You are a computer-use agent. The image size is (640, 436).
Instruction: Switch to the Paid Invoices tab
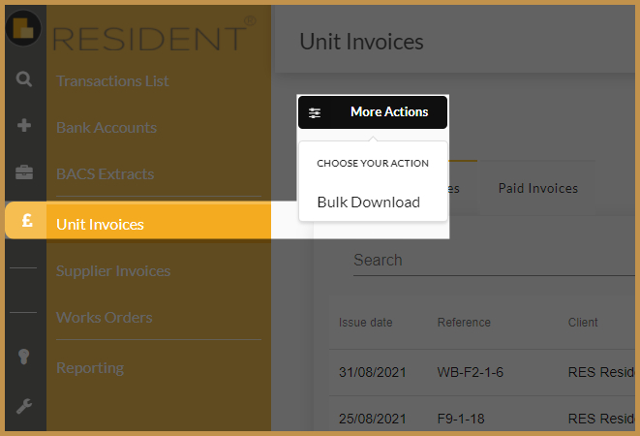tap(537, 188)
